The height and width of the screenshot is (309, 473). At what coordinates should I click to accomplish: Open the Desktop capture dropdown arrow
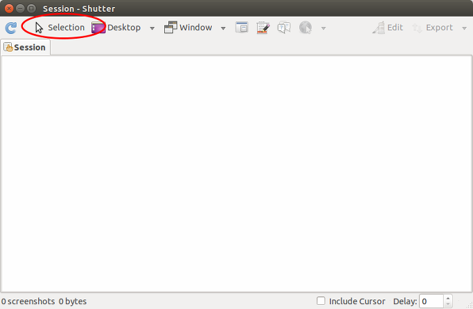[152, 28]
